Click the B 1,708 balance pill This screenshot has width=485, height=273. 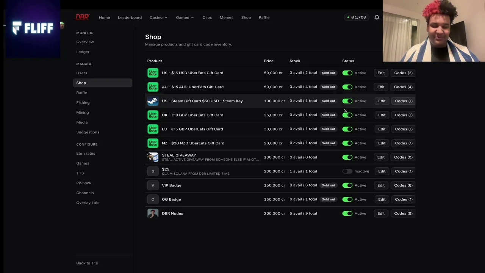[357, 17]
